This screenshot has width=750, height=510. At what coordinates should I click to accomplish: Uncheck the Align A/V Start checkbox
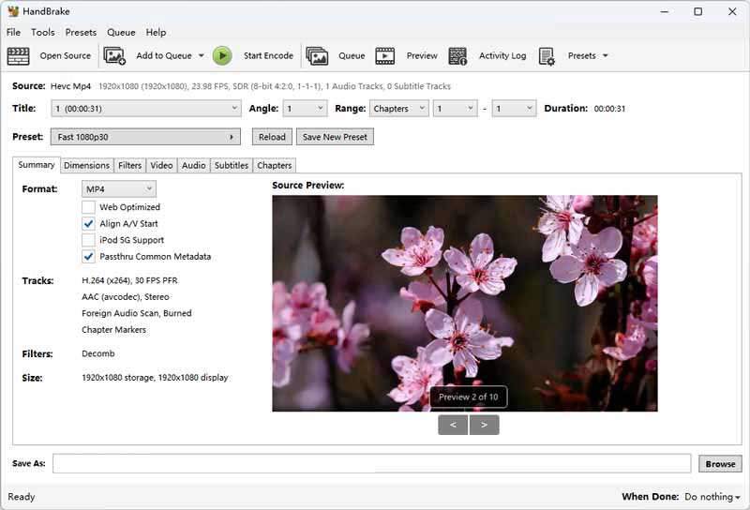88,224
